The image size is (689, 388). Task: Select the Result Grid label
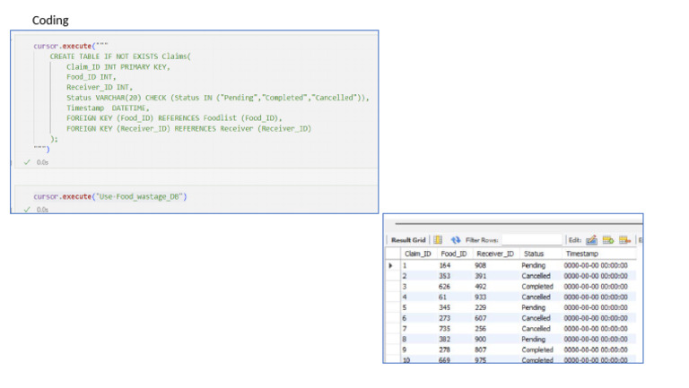click(x=408, y=240)
